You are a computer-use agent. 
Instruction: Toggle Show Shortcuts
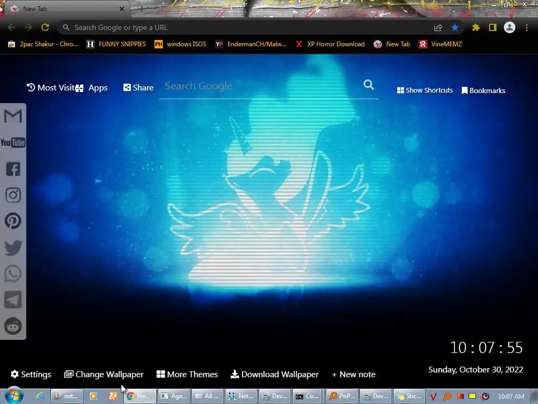[425, 90]
